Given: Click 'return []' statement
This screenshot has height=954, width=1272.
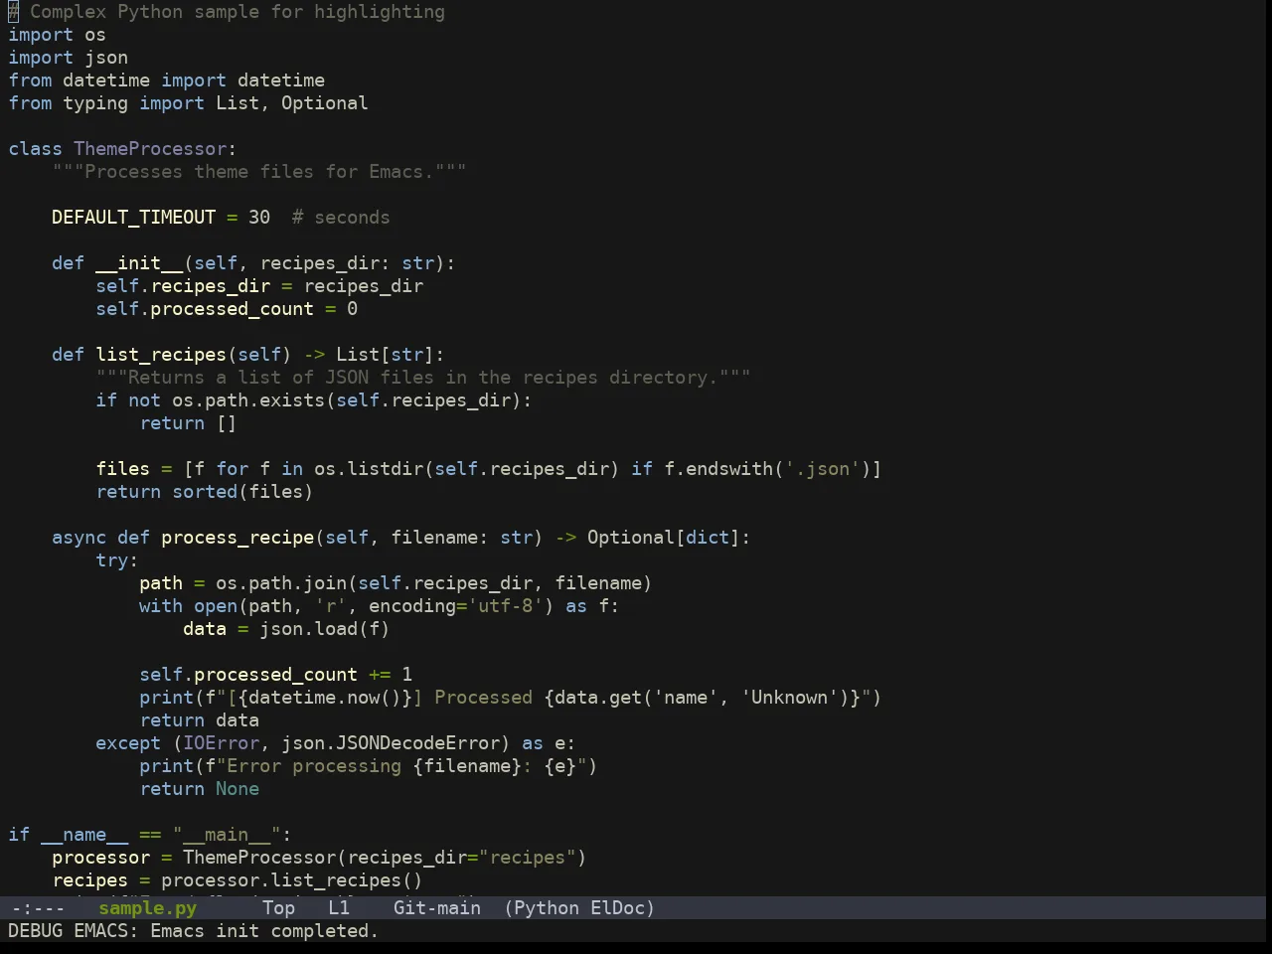Looking at the screenshot, I should (x=188, y=423).
